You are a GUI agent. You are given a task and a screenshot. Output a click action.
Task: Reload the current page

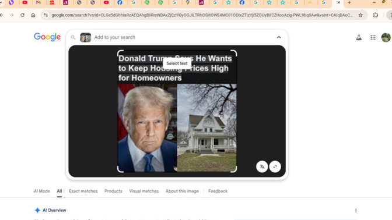[23, 15]
